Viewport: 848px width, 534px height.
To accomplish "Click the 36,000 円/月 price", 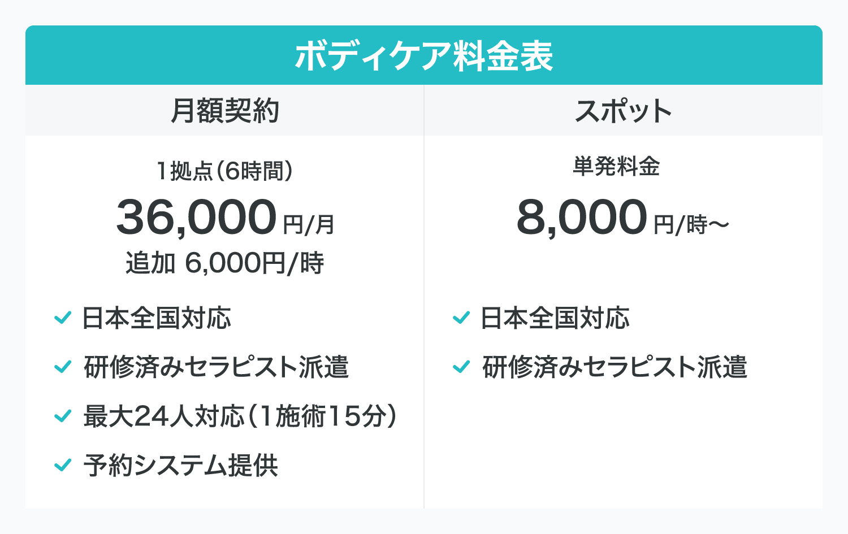I will [x=225, y=218].
